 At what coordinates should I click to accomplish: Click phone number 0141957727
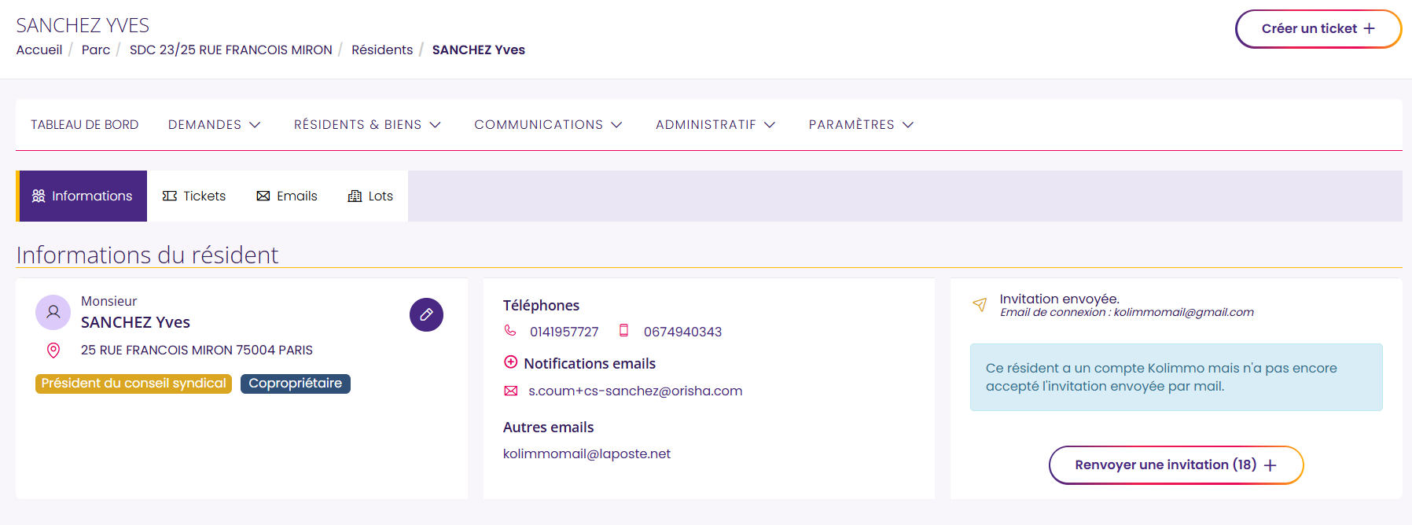[x=564, y=332]
